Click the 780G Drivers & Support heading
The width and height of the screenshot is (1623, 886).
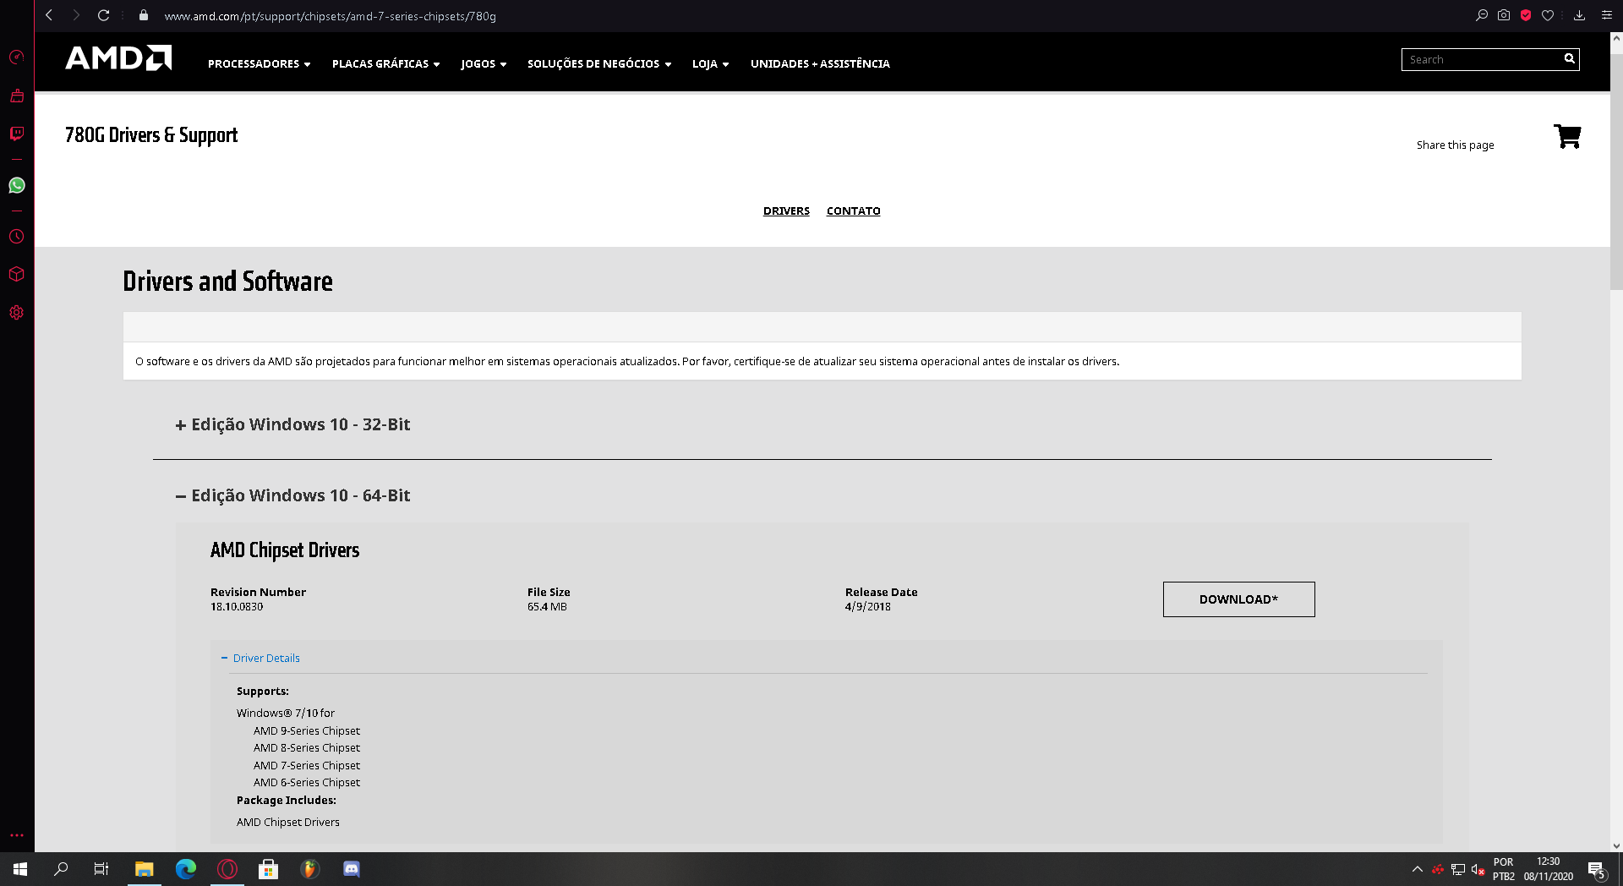(151, 135)
